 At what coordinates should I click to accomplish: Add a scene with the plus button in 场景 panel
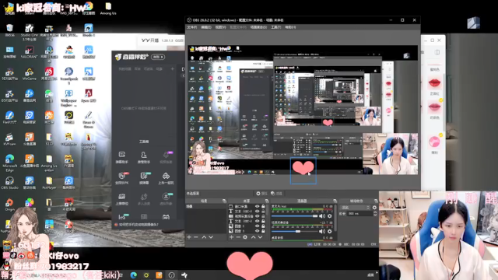(189, 237)
